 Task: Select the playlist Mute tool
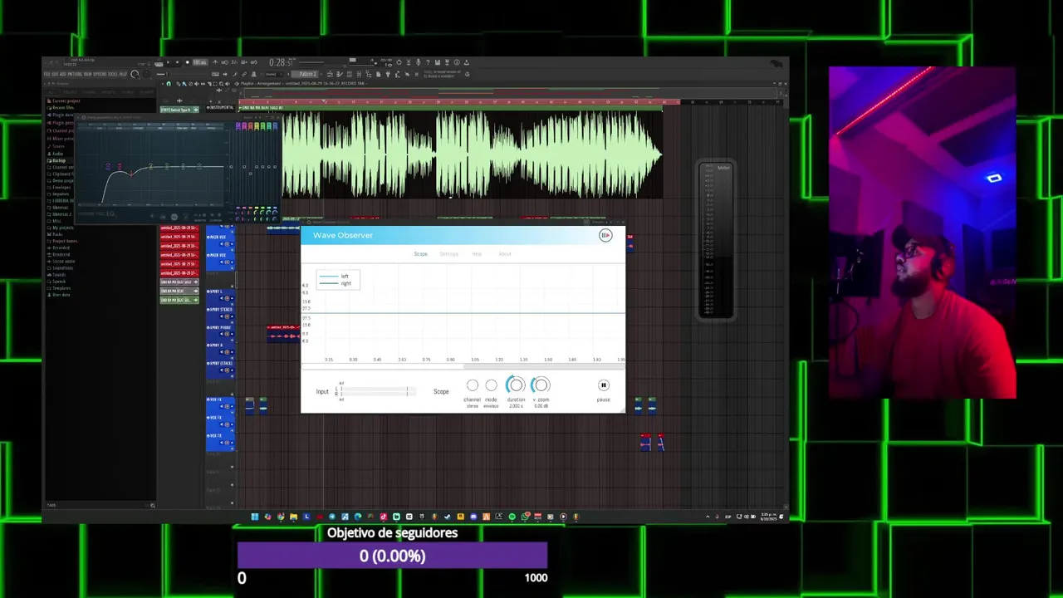(196, 84)
